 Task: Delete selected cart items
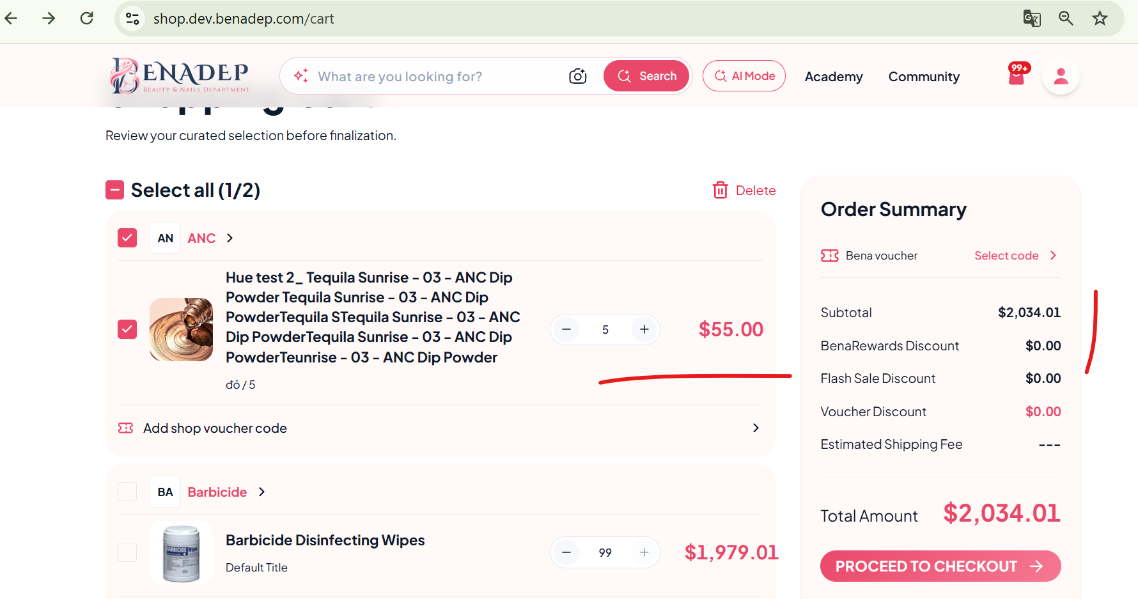click(x=744, y=190)
